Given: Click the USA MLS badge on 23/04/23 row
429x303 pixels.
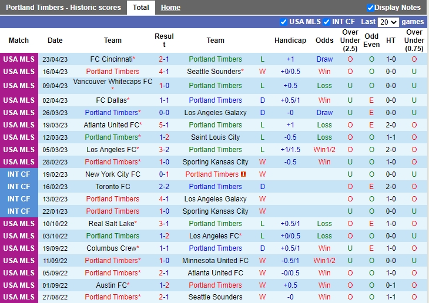Looking at the screenshot, I should 19,59.
